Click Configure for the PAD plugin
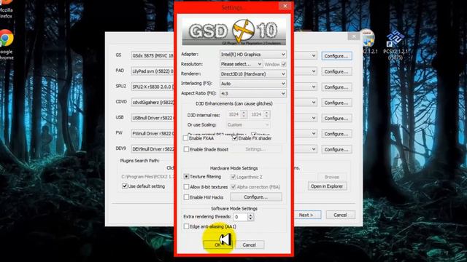This screenshot has width=467, height=262. [x=336, y=71]
